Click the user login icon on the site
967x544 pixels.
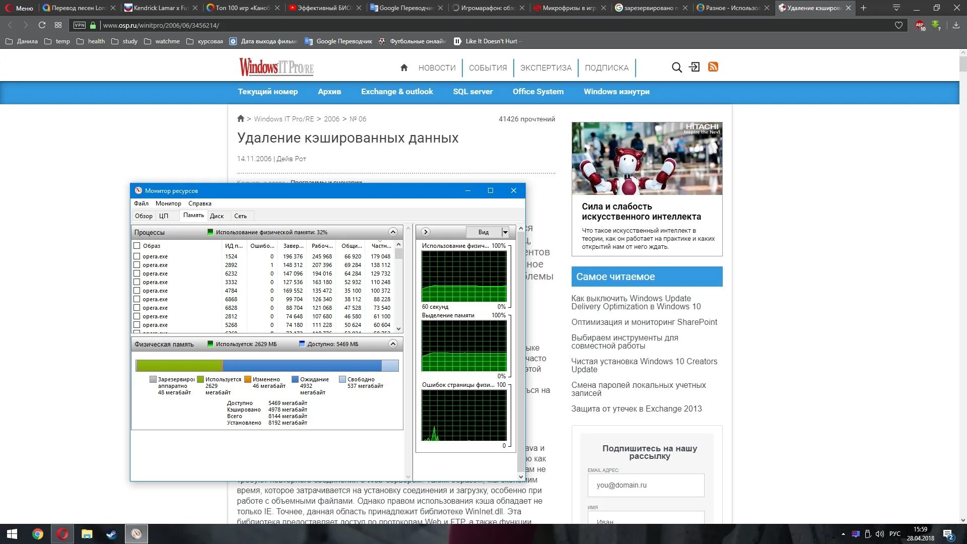pyautogui.click(x=694, y=67)
